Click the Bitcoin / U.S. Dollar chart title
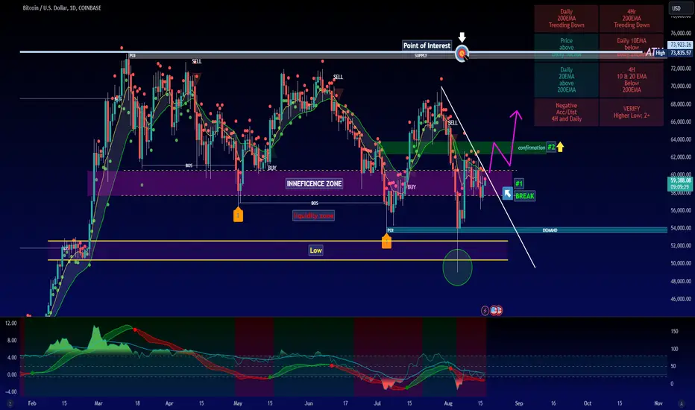The image size is (695, 410). click(x=62, y=8)
